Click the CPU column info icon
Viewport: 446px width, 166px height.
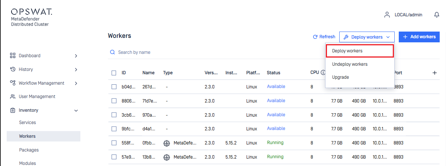[323, 73]
